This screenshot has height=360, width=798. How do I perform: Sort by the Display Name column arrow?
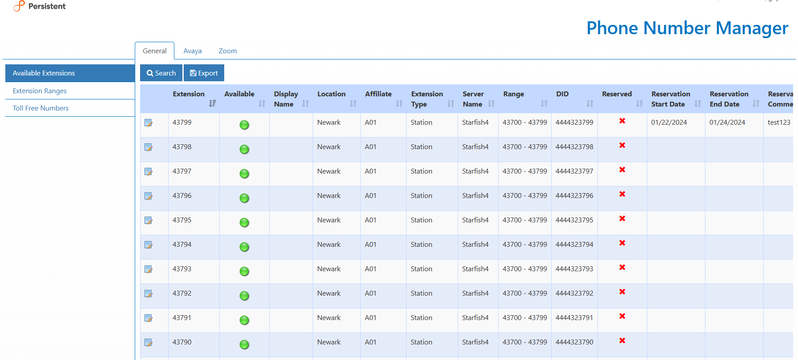tap(305, 103)
